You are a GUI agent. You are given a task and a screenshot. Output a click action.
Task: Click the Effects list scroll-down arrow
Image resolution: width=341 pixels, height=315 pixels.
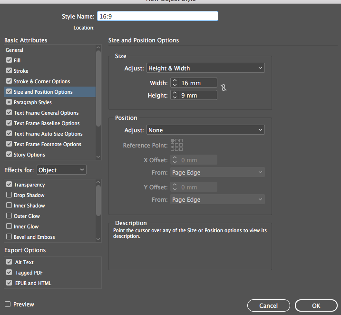pyautogui.click(x=98, y=238)
